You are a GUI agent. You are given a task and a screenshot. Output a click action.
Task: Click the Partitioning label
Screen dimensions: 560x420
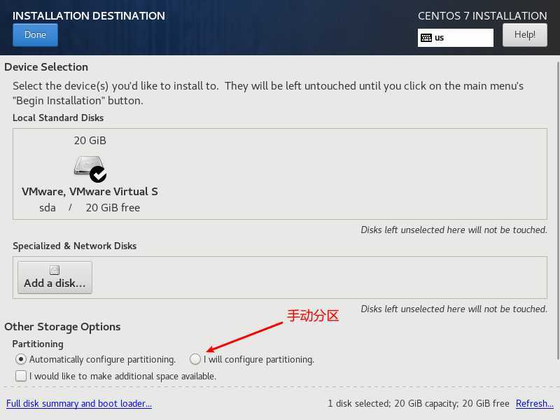(x=38, y=344)
